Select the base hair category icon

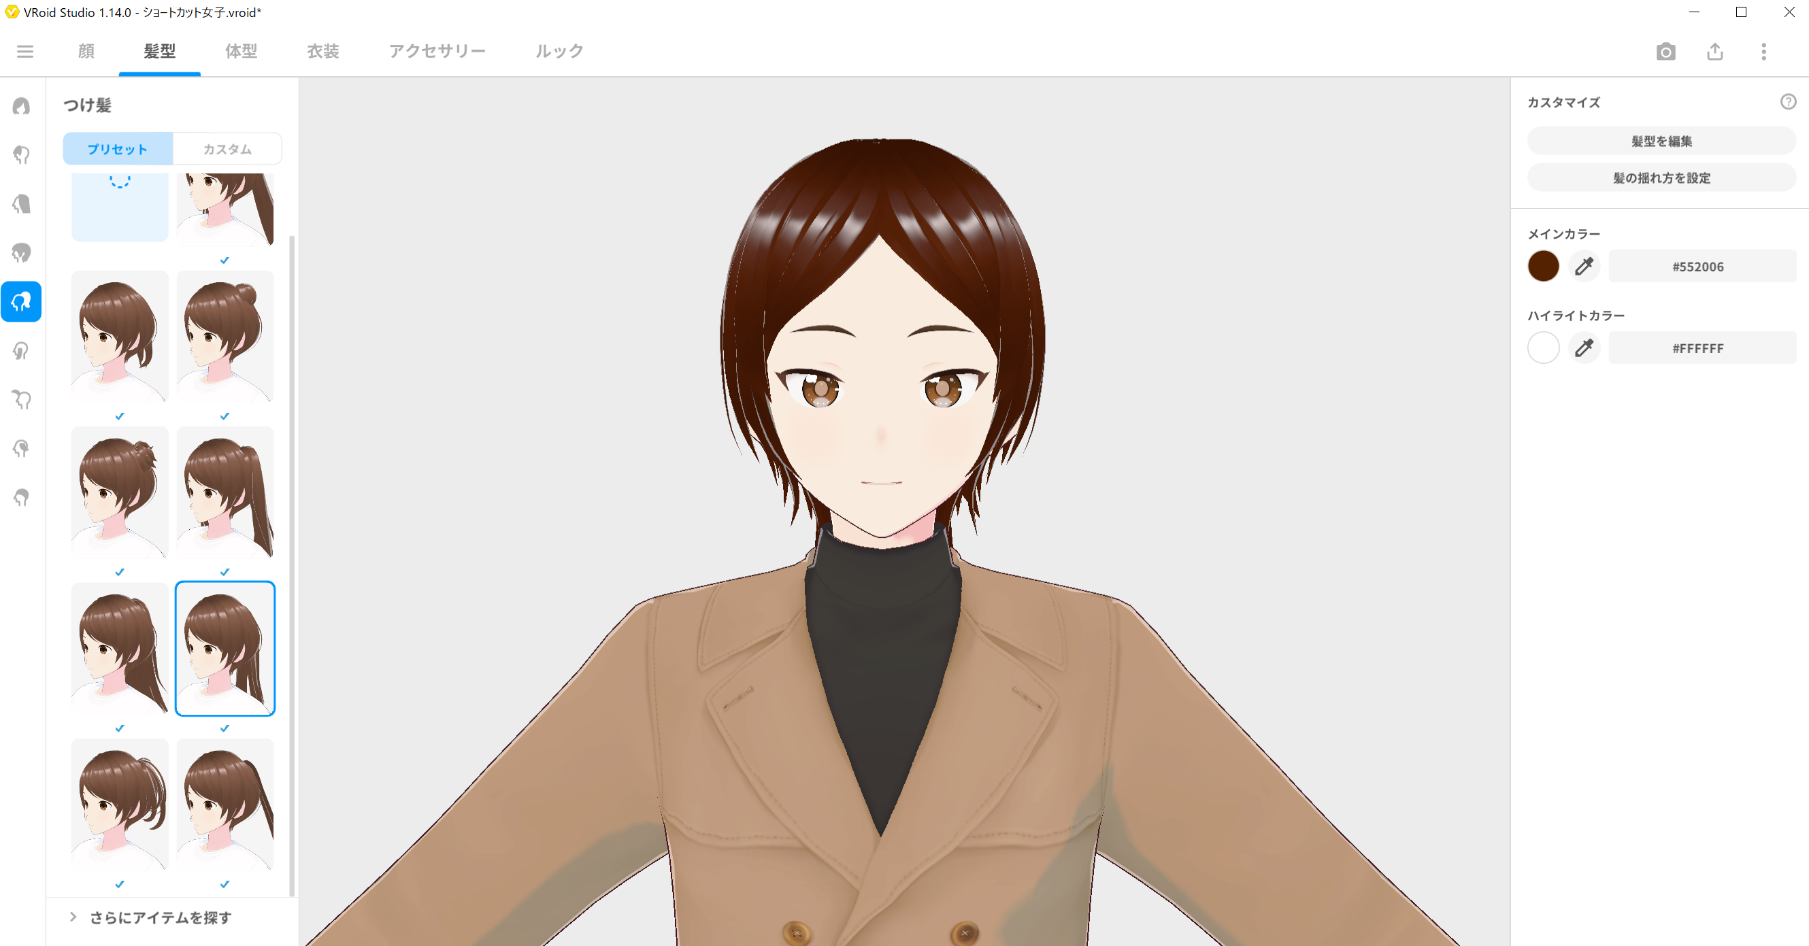[x=21, y=498]
